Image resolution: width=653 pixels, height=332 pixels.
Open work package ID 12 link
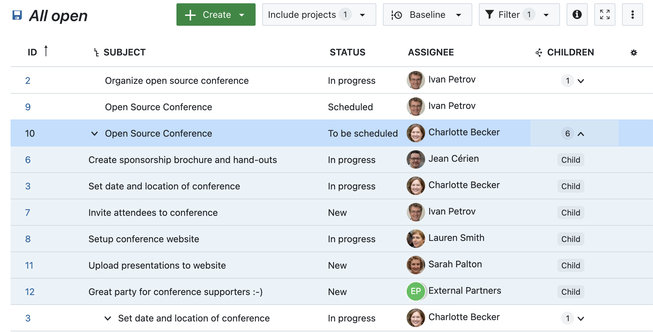coord(30,292)
